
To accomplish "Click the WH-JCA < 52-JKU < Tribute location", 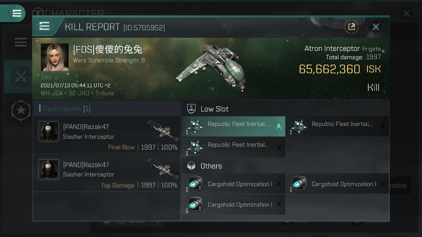I will tap(77, 93).
